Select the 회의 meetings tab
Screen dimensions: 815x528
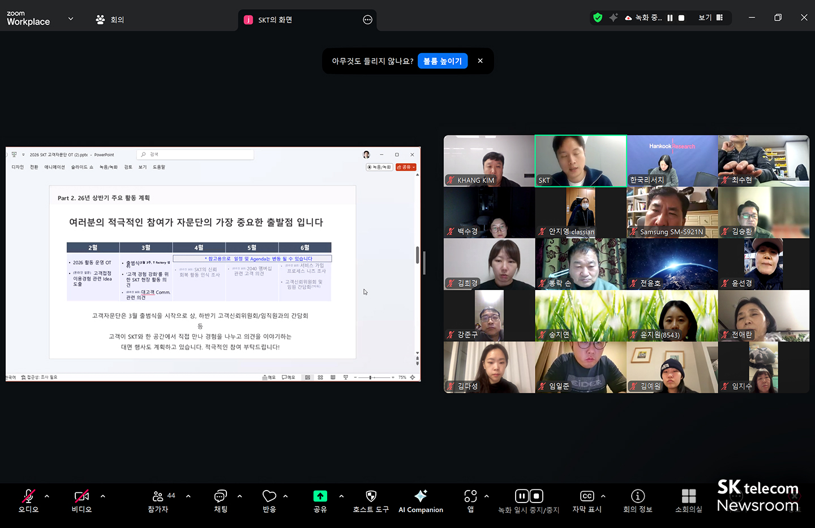click(x=110, y=20)
